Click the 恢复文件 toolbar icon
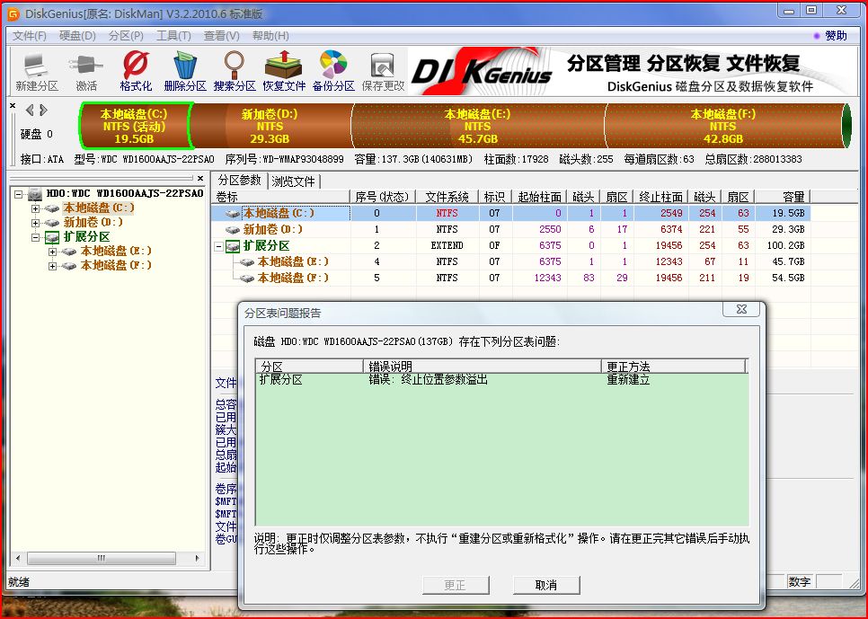Viewport: 868px width, 619px height. pos(284,72)
